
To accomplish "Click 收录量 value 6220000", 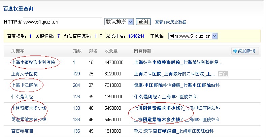I will tap(113, 74).
